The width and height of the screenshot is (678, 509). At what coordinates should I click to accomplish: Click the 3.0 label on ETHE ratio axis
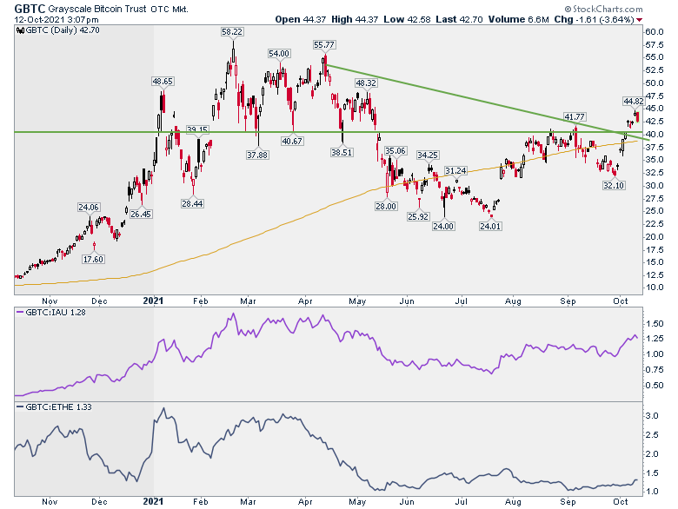653,416
